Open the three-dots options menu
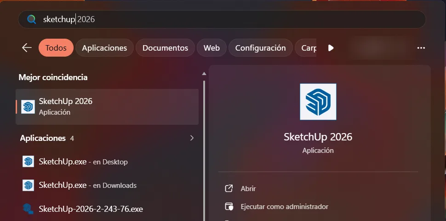The width and height of the screenshot is (446, 221). pyautogui.click(x=421, y=48)
